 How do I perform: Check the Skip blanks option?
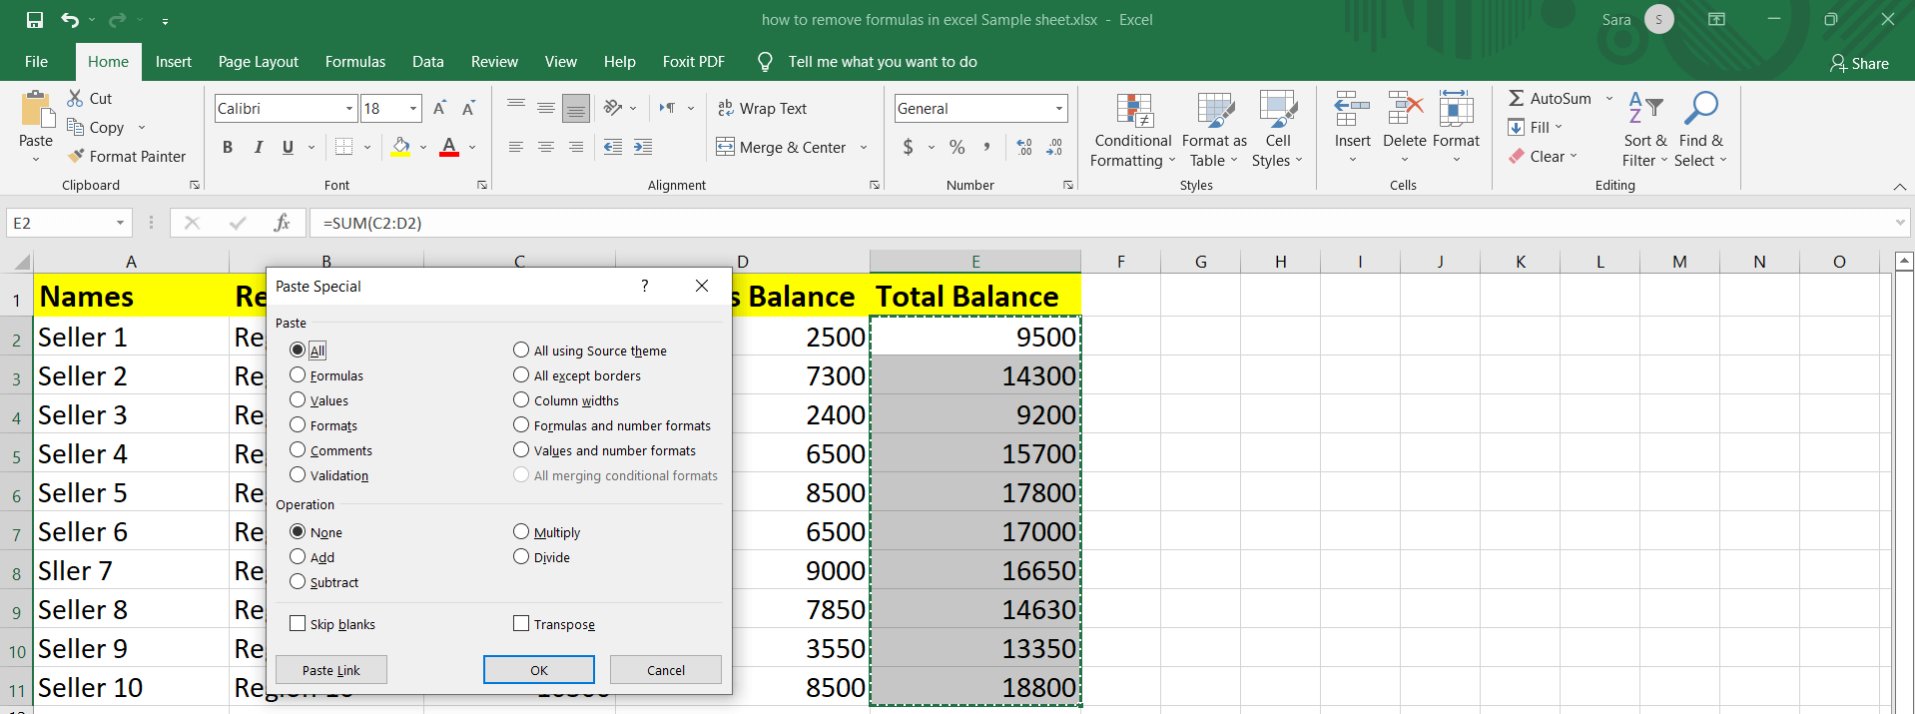(x=298, y=623)
